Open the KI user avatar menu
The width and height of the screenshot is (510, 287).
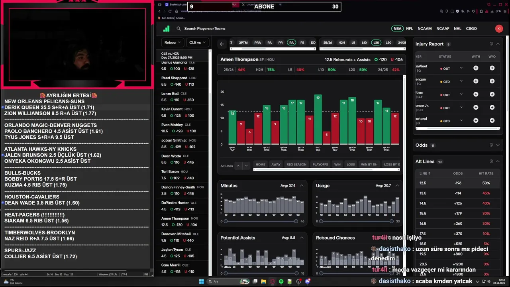pyautogui.click(x=499, y=29)
